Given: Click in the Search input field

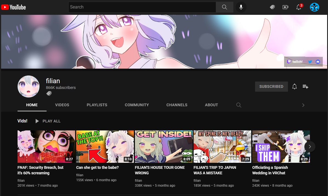Looking at the screenshot, I should tap(142, 7).
